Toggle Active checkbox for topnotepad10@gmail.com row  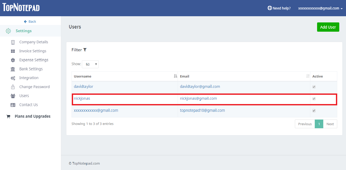[x=314, y=110]
